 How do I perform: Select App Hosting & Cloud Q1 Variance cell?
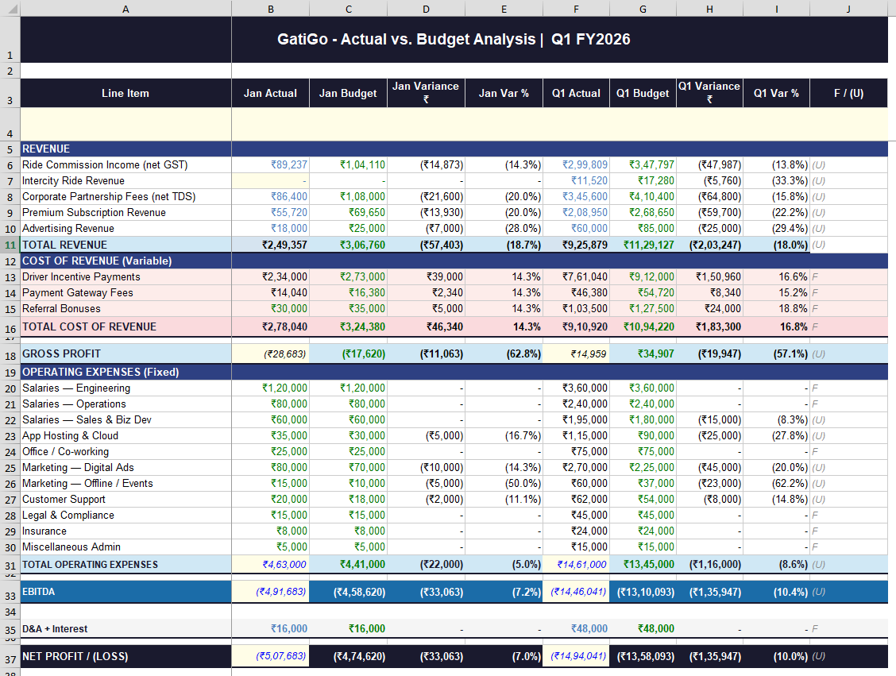click(x=709, y=435)
